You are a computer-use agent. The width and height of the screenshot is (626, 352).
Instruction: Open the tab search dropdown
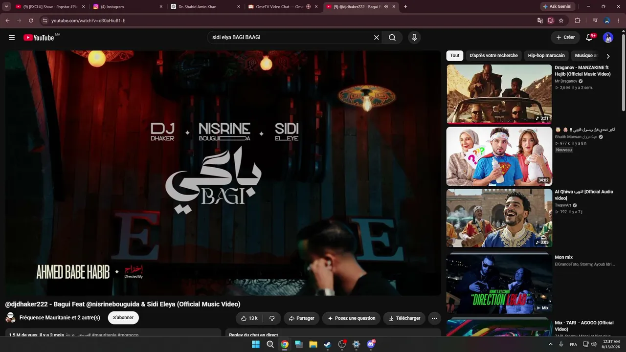point(6,7)
